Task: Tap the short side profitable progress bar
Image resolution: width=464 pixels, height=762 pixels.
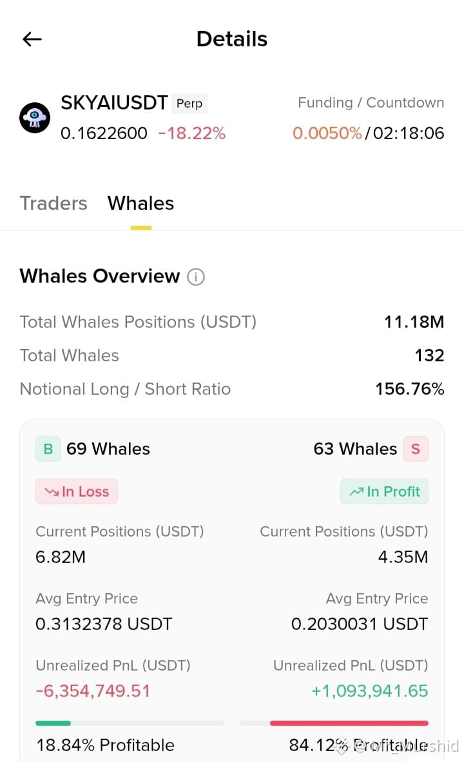Action: coord(334,723)
